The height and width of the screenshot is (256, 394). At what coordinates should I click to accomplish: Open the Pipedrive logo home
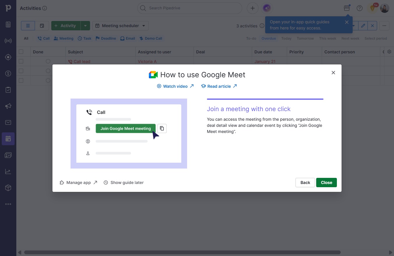[x=8, y=8]
